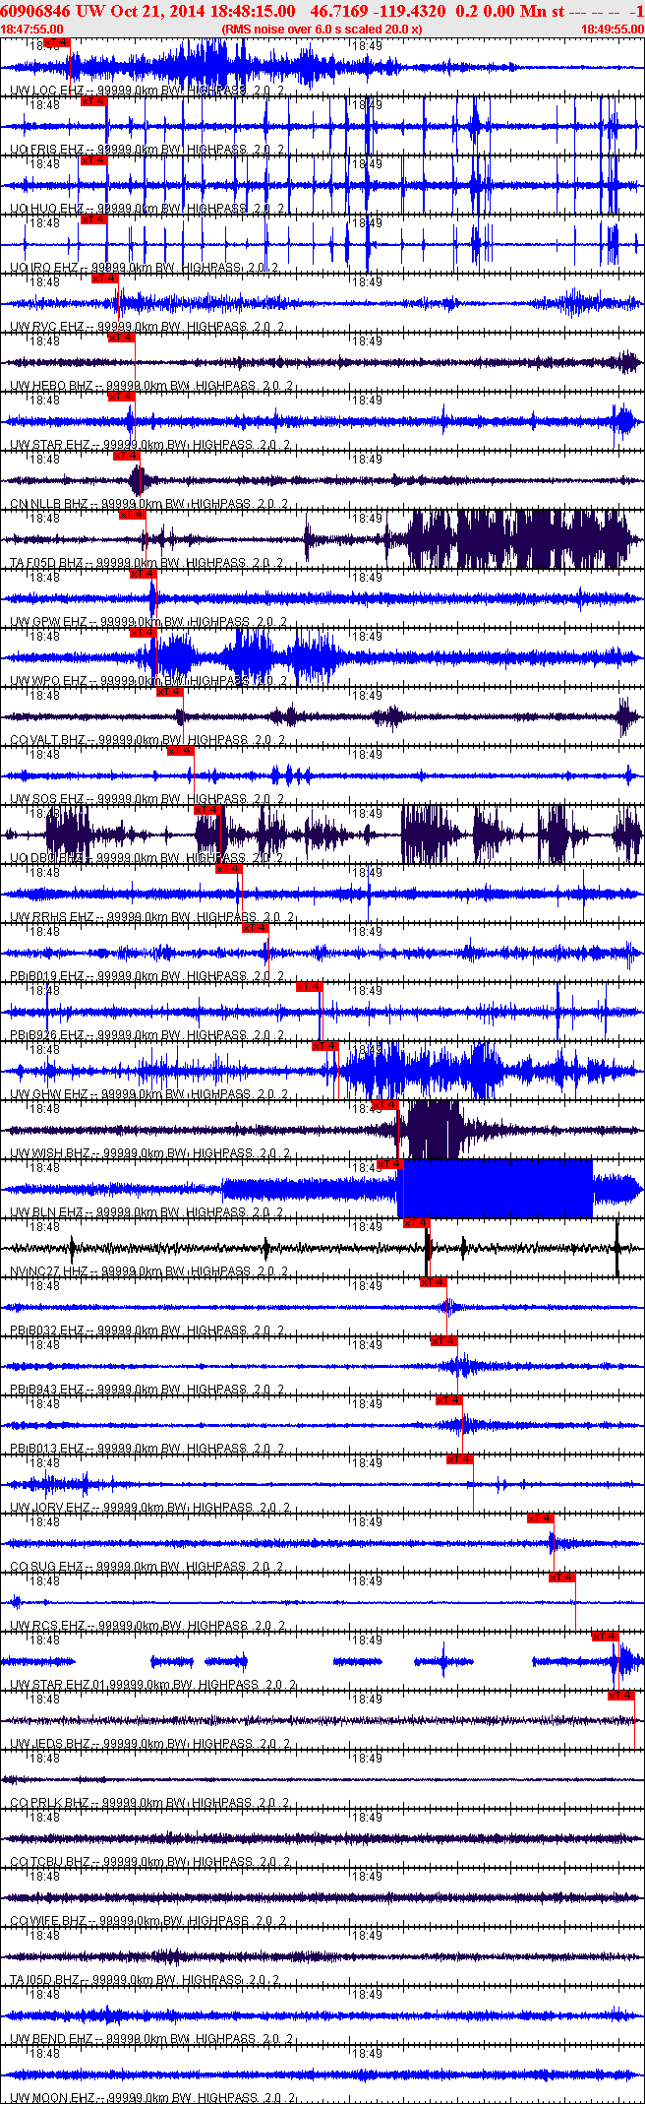Click the red pick marker on UW JEDS trace
645x2104 pixels.
coord(621,1696)
